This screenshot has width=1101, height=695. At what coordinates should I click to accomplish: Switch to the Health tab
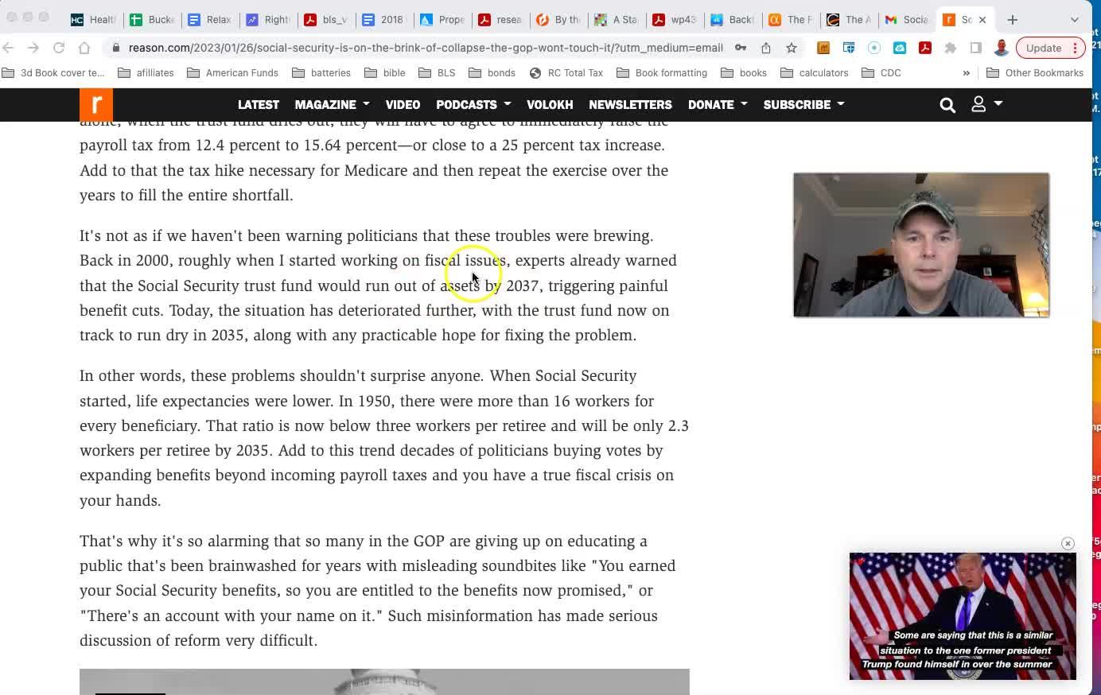tap(92, 20)
